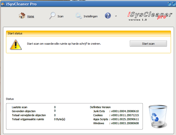Click the 'Status' section label
The height and width of the screenshot is (135, 176).
(10, 99)
